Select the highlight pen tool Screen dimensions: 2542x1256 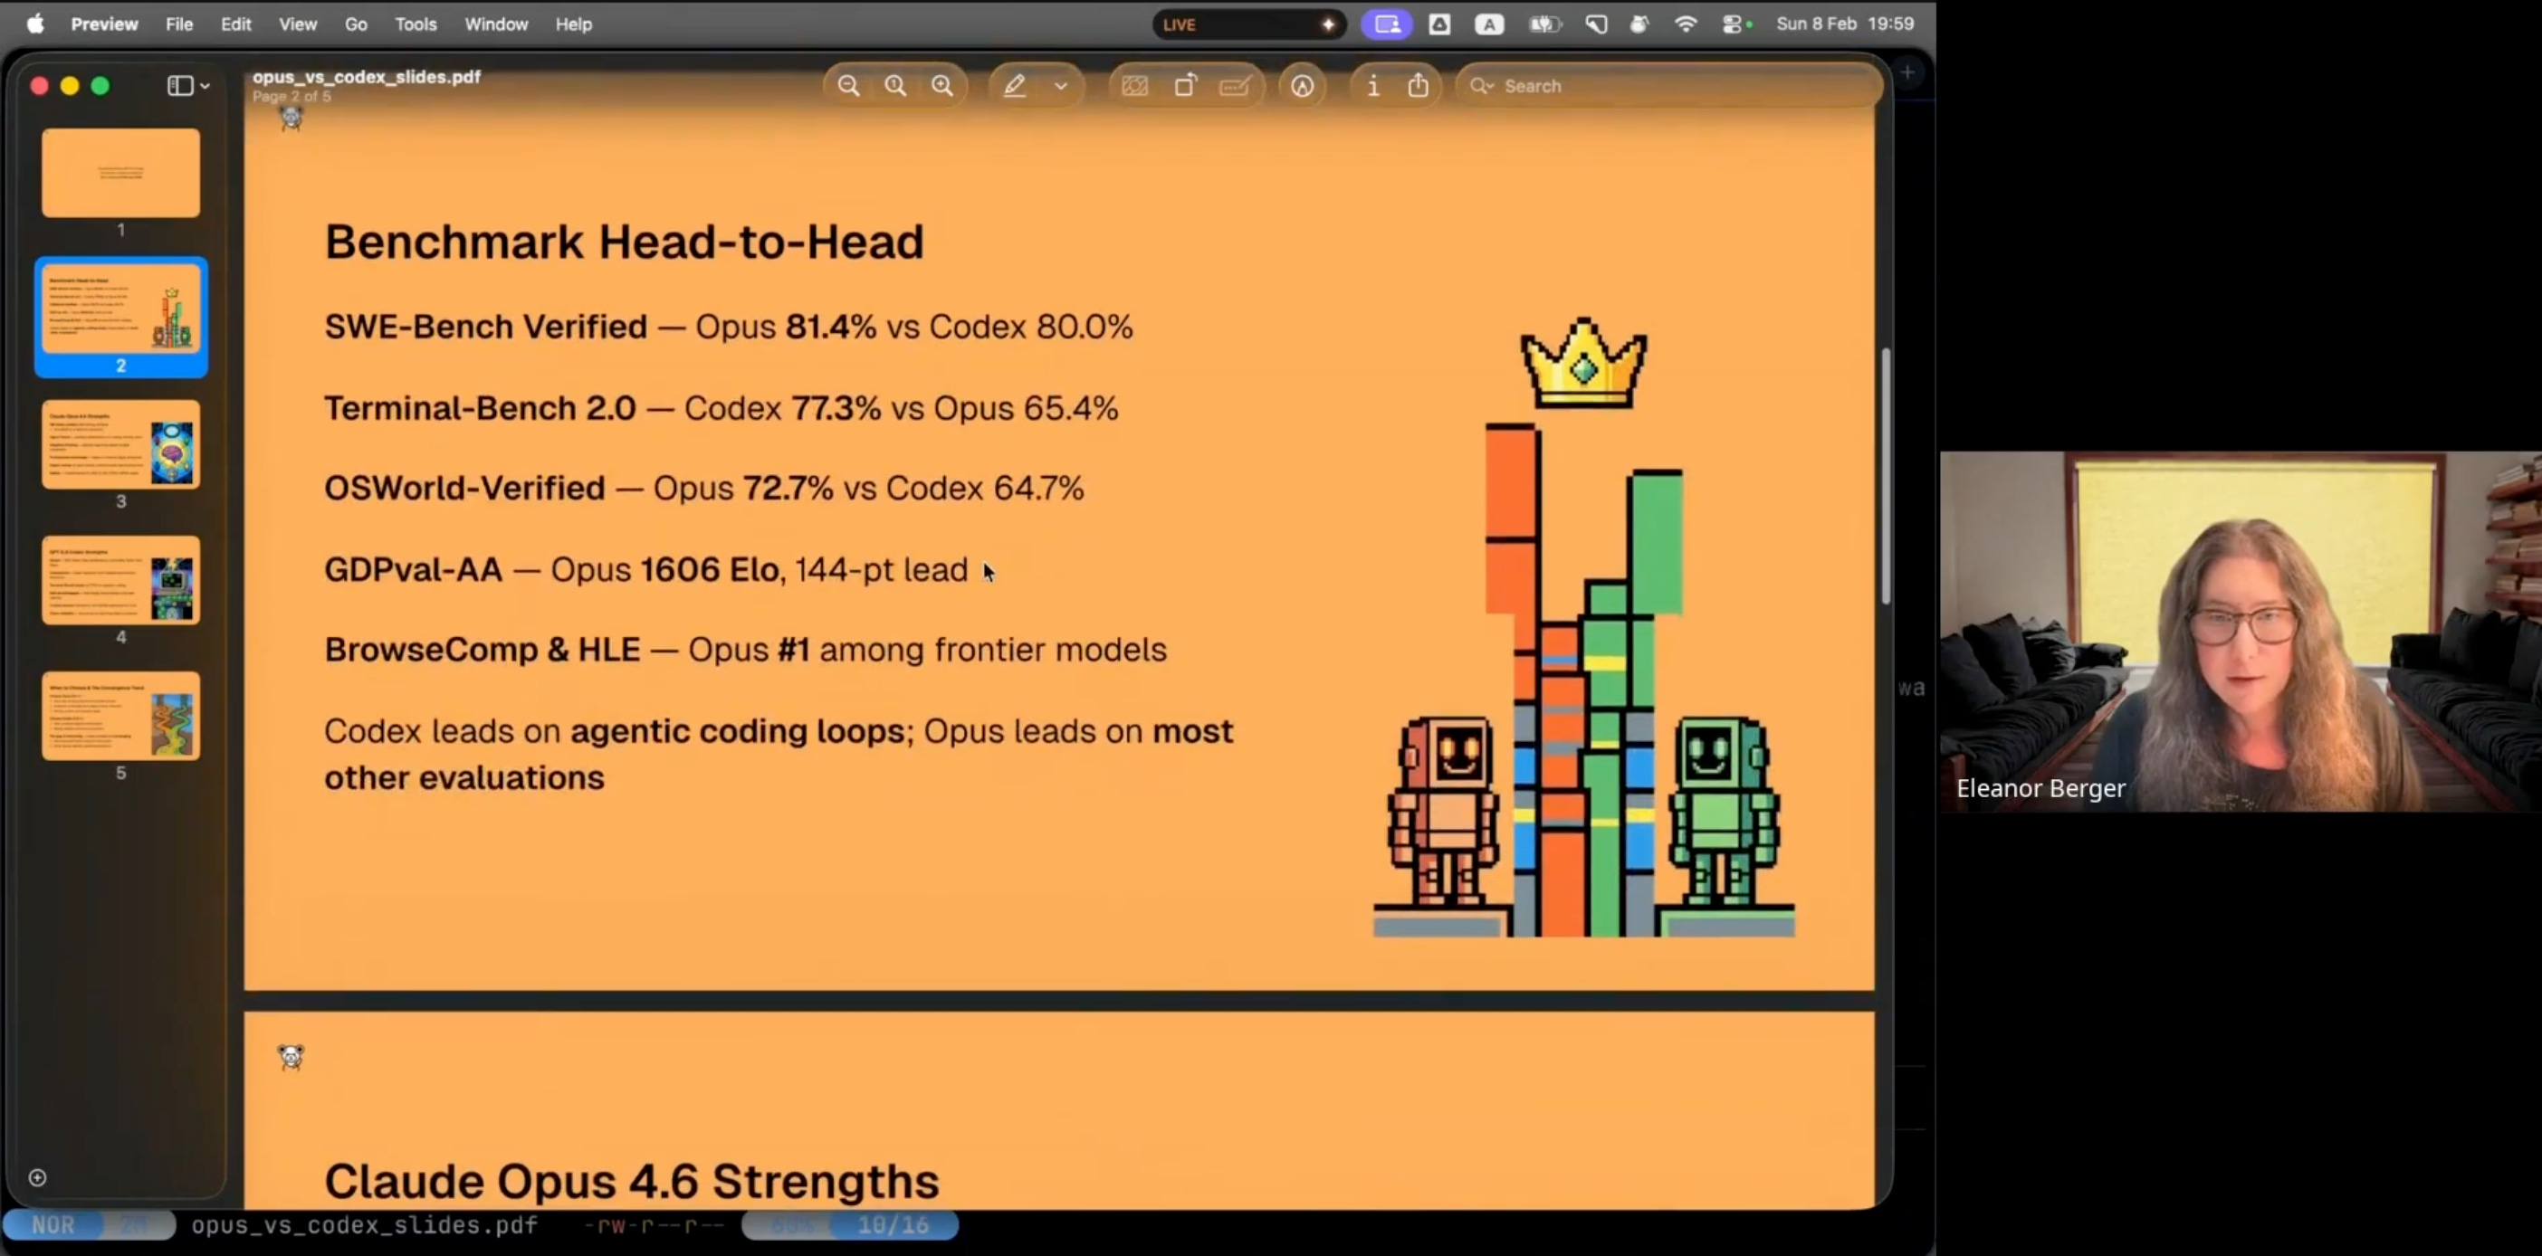coord(1015,86)
